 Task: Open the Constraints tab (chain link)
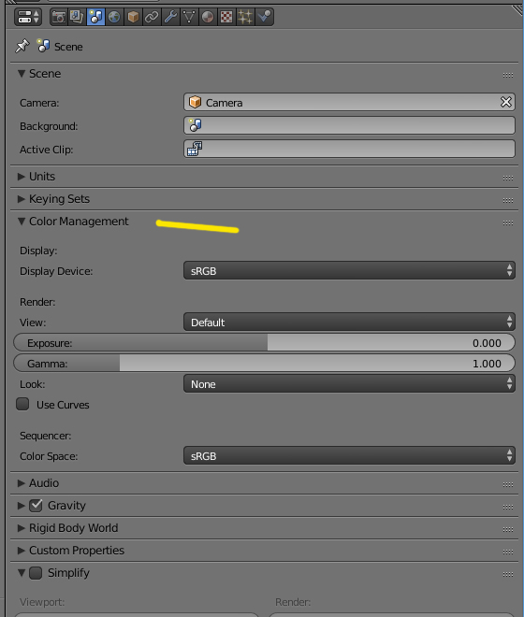point(152,17)
